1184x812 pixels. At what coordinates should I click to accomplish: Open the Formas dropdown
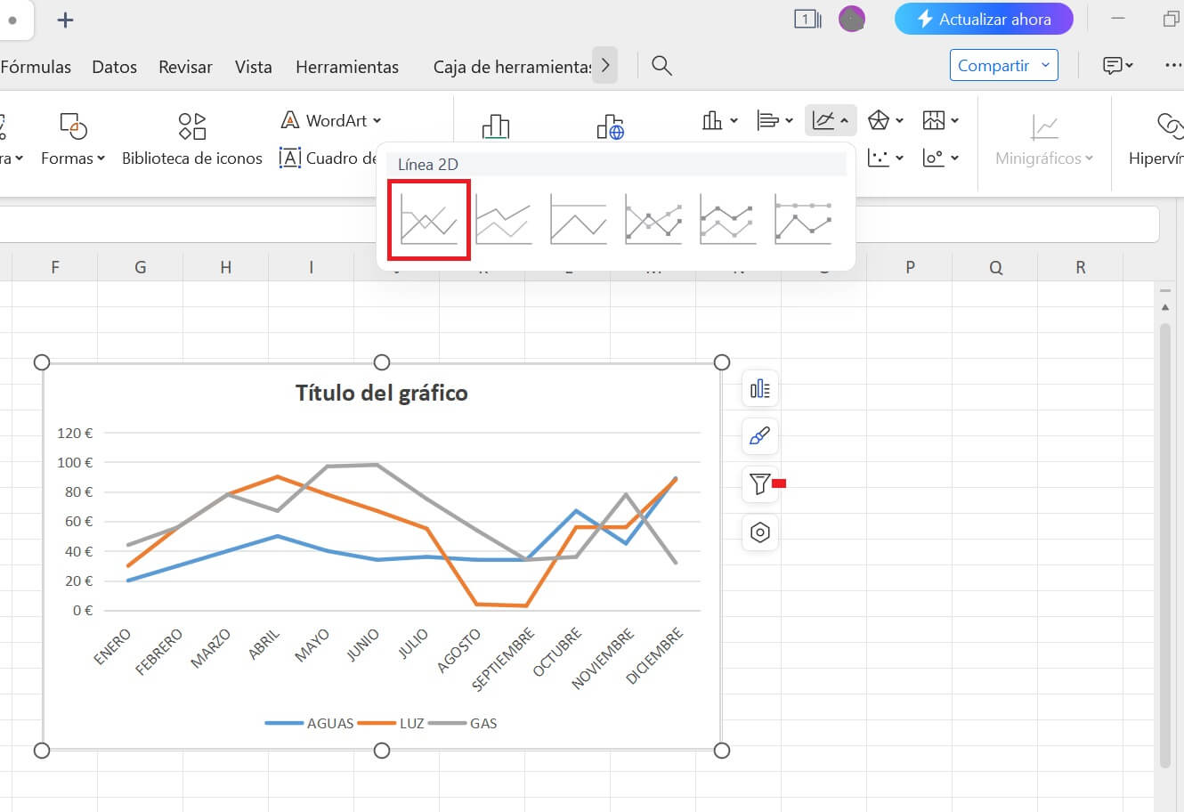[x=73, y=158]
